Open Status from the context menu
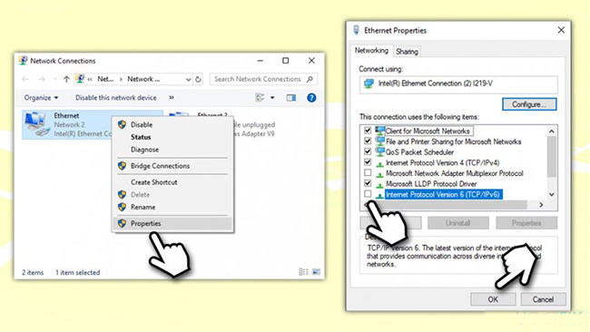The image size is (590, 332). [x=141, y=137]
